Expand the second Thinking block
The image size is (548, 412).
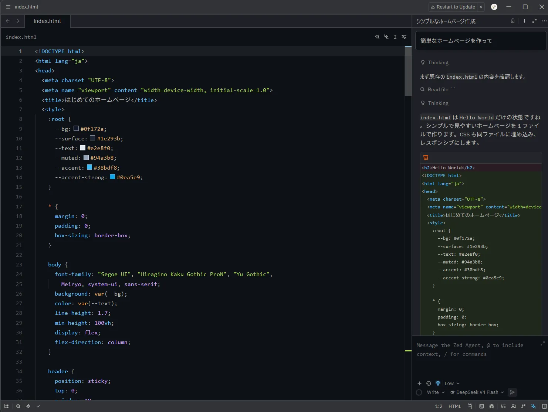[x=434, y=103]
